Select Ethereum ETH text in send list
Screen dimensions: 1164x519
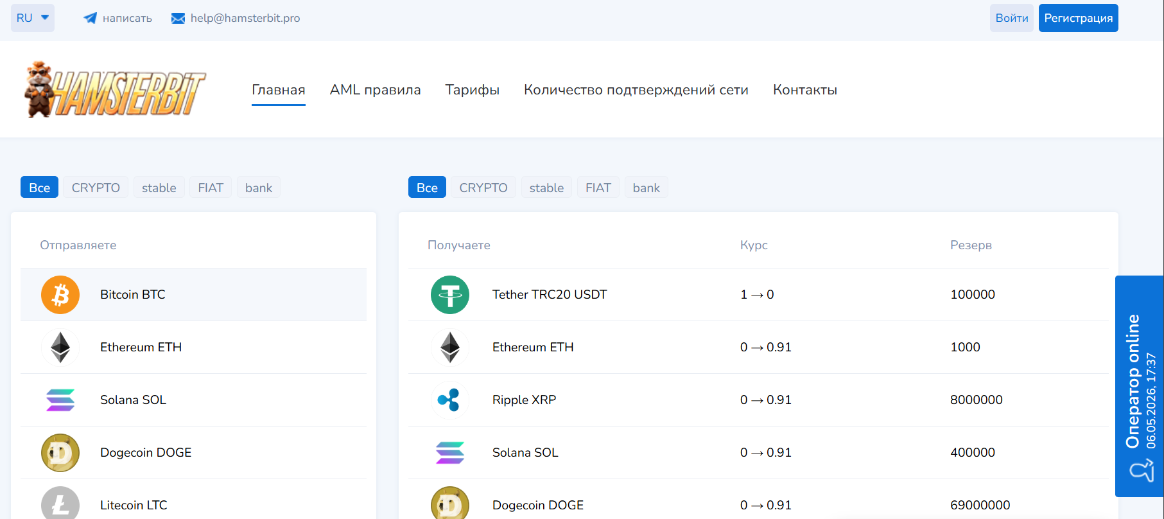tap(141, 347)
